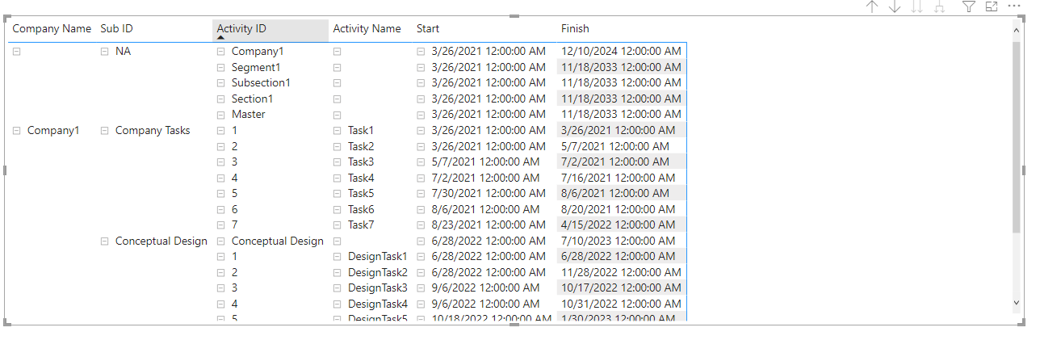Select the Start column header

point(428,28)
